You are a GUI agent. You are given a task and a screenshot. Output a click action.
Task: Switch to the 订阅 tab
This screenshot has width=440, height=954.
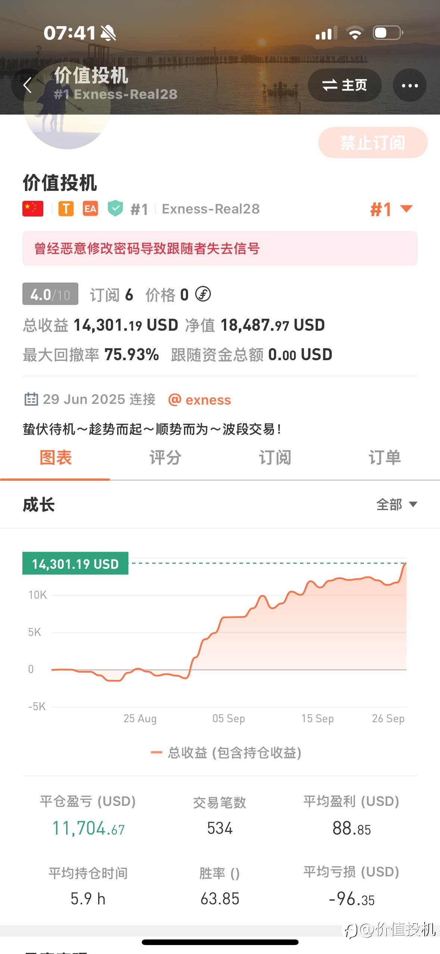[275, 458]
